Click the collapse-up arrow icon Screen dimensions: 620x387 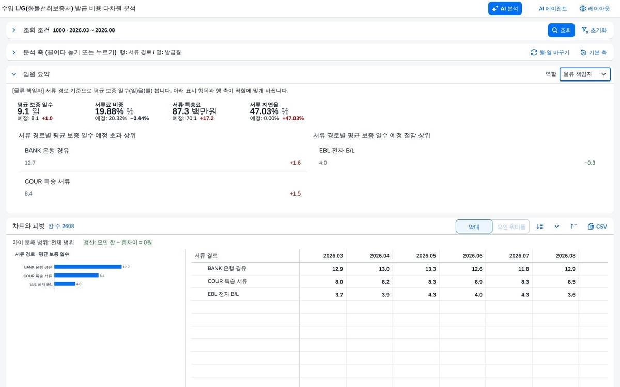574,227
